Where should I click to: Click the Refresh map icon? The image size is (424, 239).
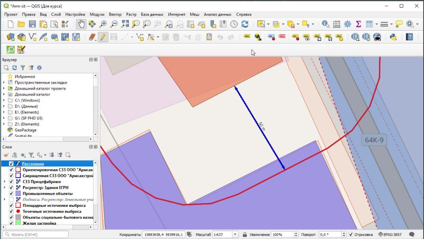245,24
